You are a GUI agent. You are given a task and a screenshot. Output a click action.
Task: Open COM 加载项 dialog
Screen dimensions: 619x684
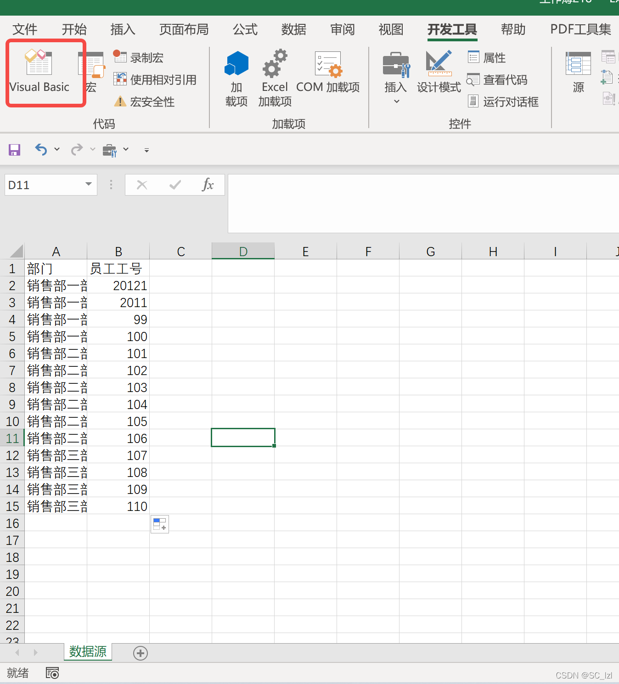(328, 72)
